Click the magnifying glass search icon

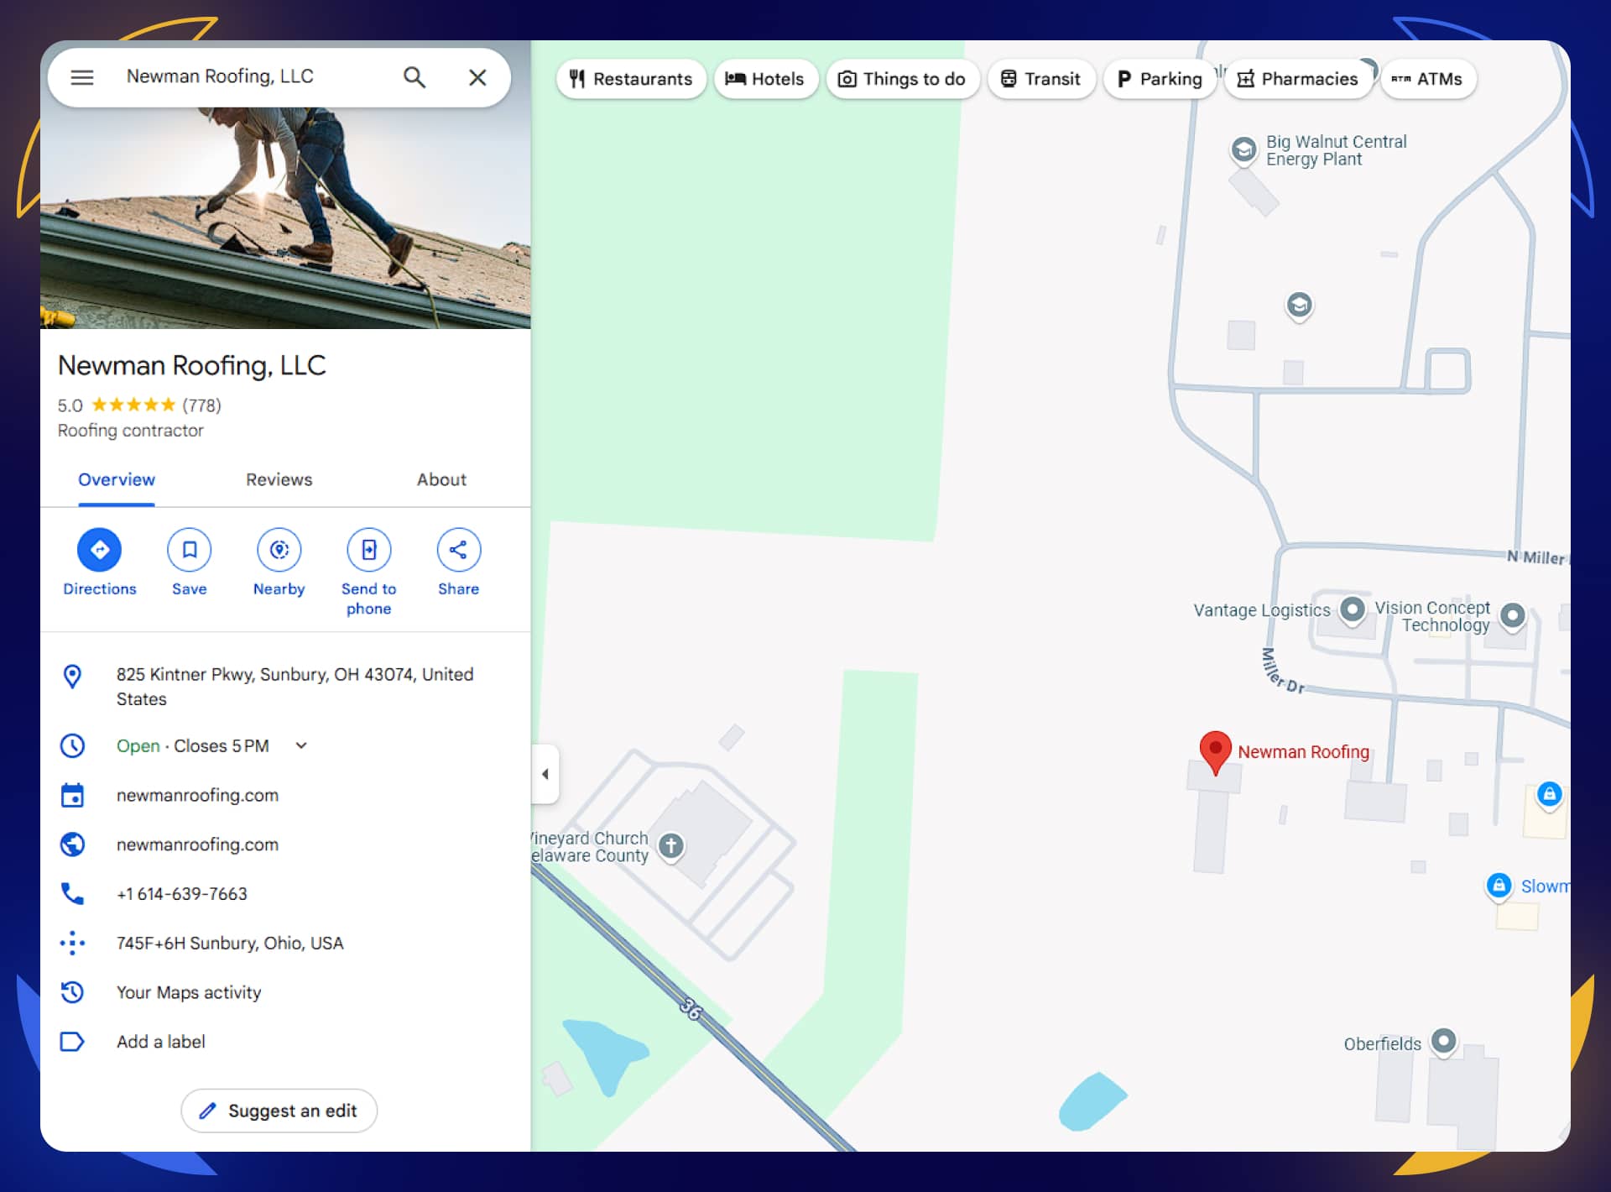pyautogui.click(x=414, y=77)
